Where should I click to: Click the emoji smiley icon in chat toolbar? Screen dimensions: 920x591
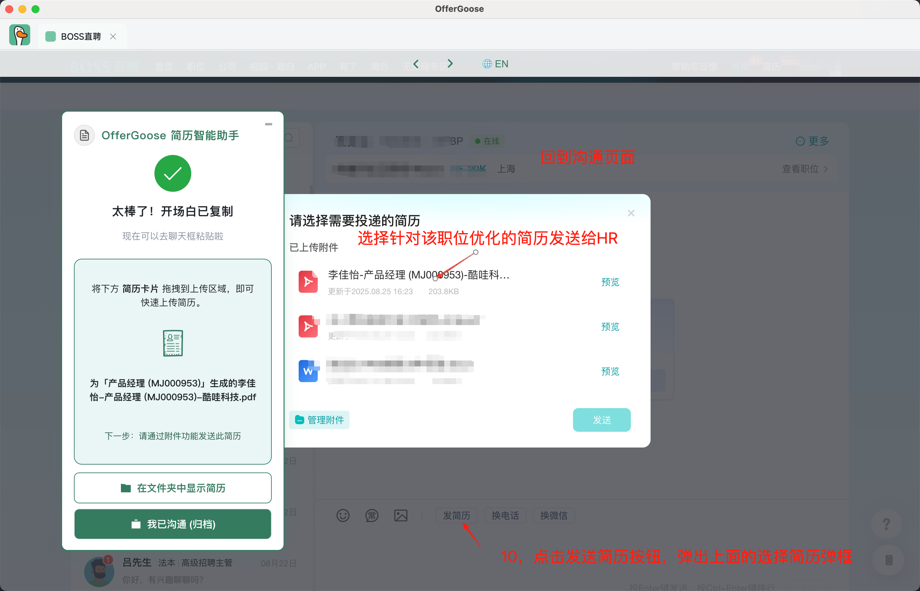(342, 515)
